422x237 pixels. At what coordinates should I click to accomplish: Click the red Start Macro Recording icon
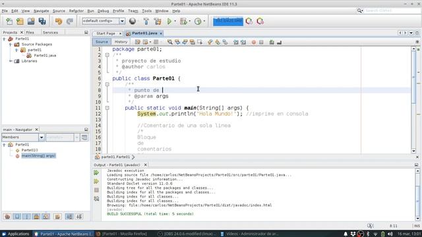click(x=253, y=42)
